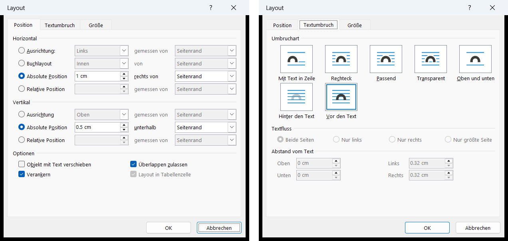Open the 'Links' horizontal alignment dropdown

click(x=101, y=51)
